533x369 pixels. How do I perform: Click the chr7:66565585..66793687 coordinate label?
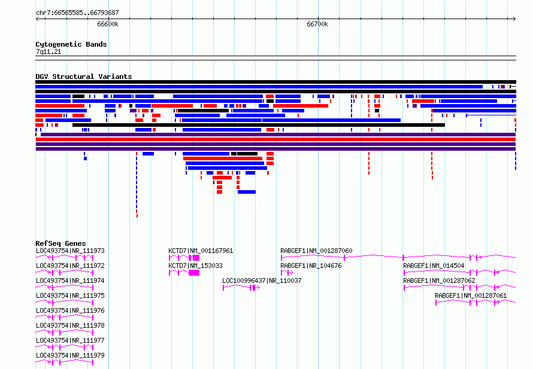coord(77,13)
